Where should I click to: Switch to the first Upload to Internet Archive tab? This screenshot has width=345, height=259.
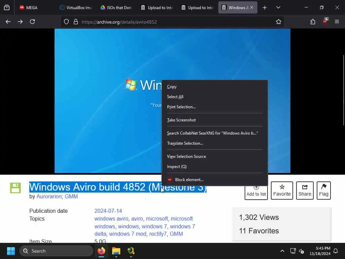tap(156, 7)
